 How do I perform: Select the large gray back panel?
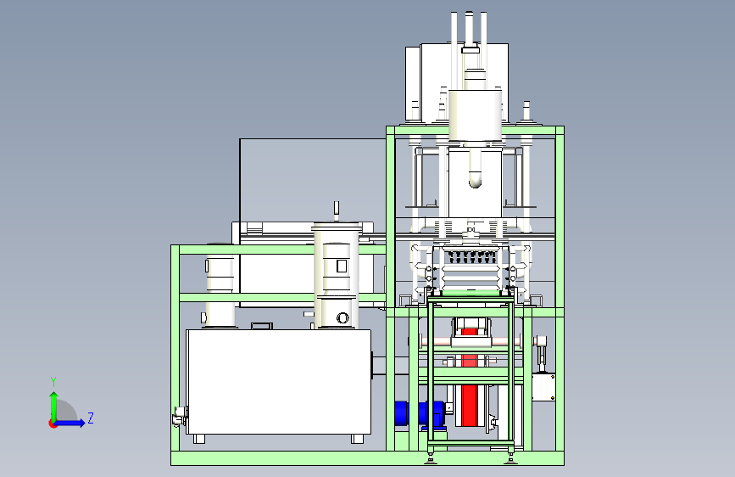click(312, 178)
